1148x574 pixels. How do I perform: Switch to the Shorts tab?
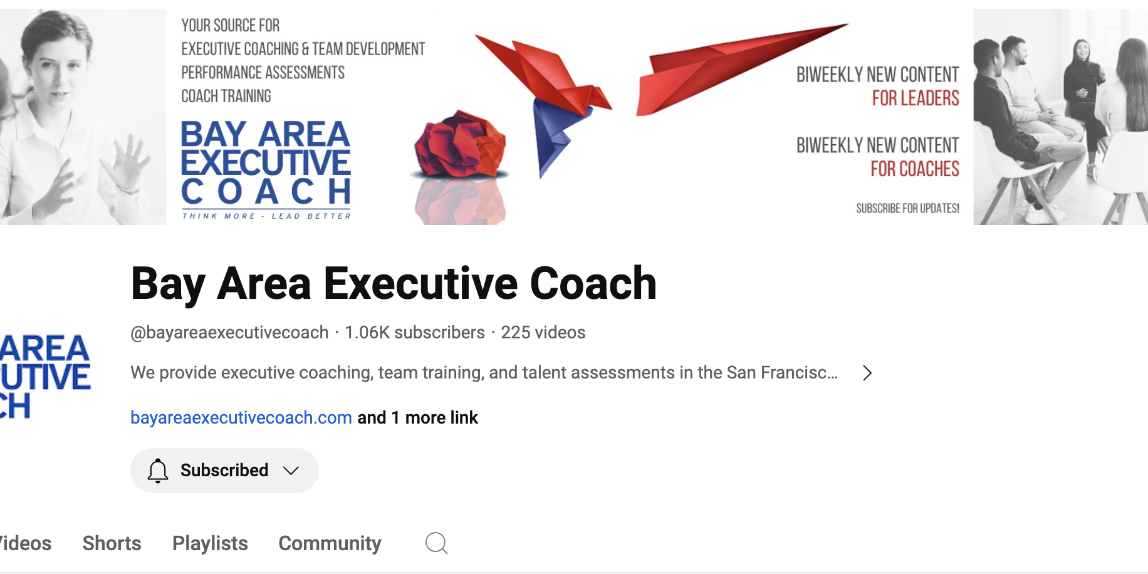pos(112,543)
